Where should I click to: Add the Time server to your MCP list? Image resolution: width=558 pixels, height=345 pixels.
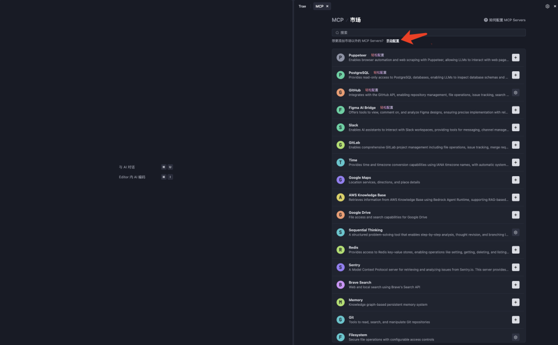point(515,162)
